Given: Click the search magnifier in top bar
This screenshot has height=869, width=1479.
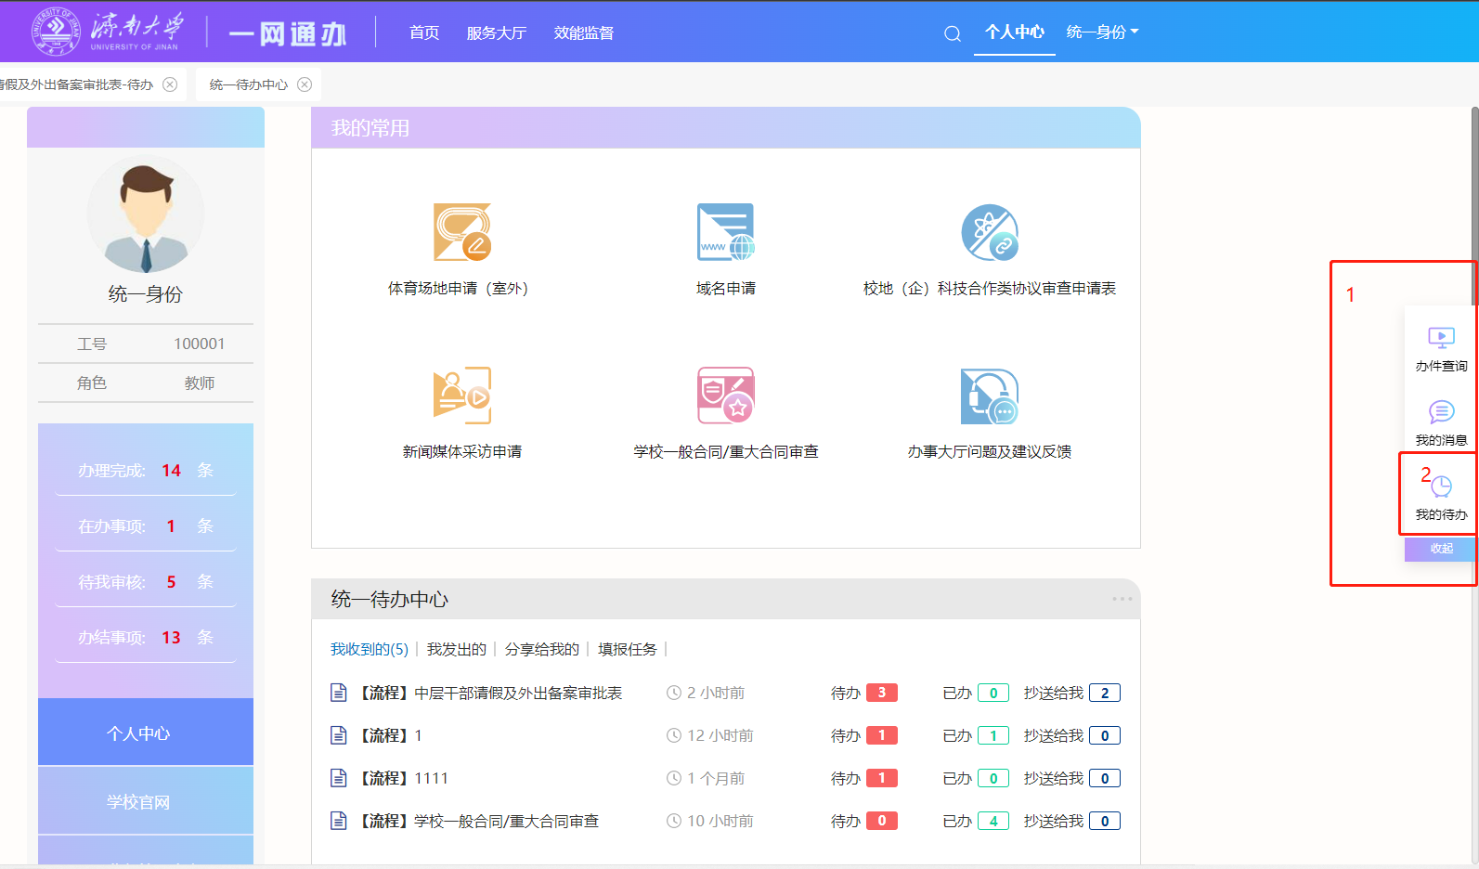Looking at the screenshot, I should [952, 34].
